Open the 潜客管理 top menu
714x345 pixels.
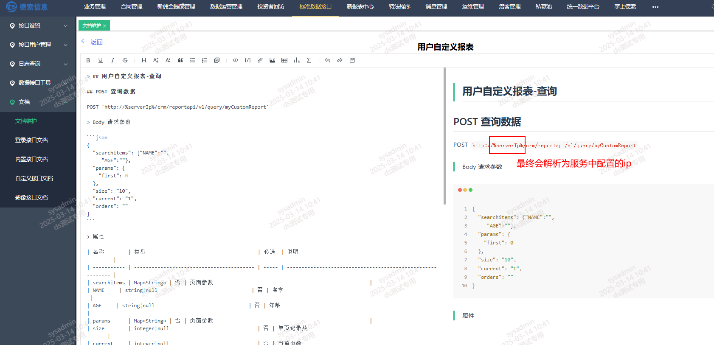tap(510, 7)
